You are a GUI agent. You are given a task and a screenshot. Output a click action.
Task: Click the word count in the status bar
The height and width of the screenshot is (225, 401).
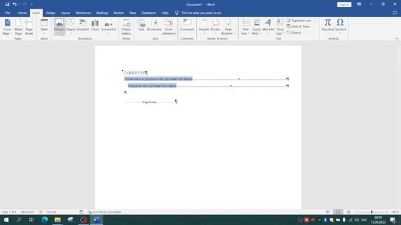[27, 212]
